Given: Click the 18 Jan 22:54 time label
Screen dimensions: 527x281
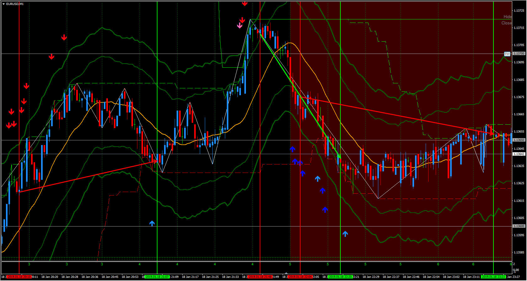Looking at the screenshot, I should 431,277.
